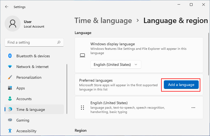This screenshot has height=136, width=210.
Task: Select the English (United States) language row
Action: click(139, 108)
